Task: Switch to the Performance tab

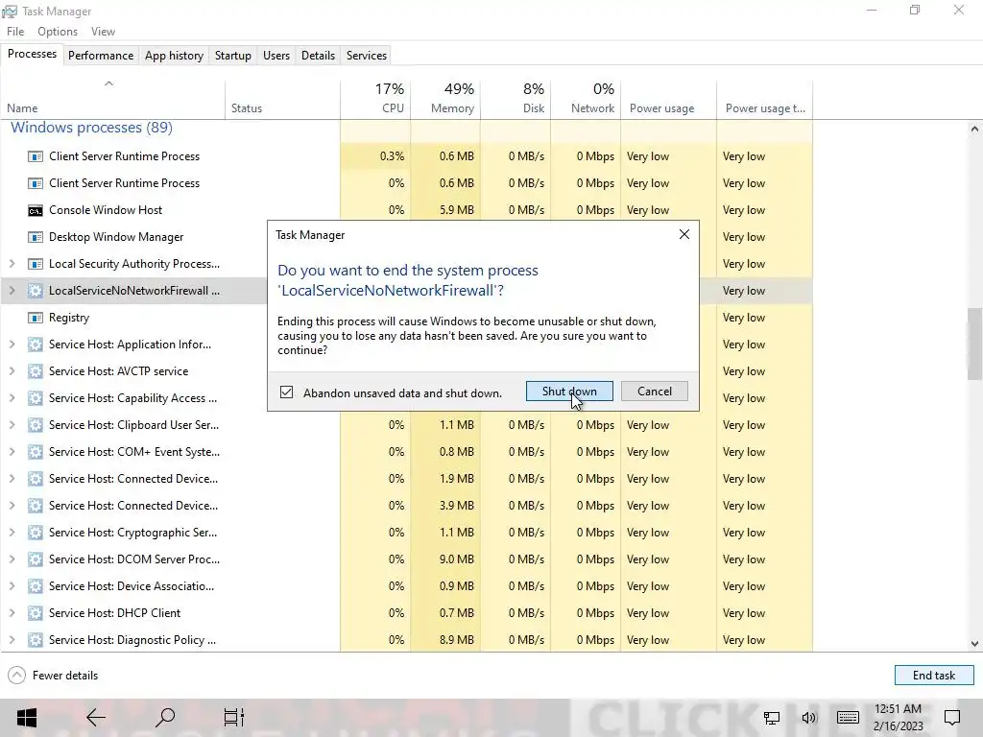Action: point(101,56)
